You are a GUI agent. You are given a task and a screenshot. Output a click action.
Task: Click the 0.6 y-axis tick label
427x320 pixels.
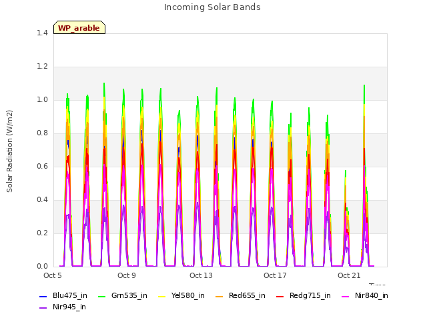[42, 167]
